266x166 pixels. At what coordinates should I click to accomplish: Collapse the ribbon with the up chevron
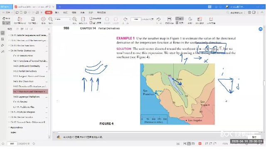262,12
